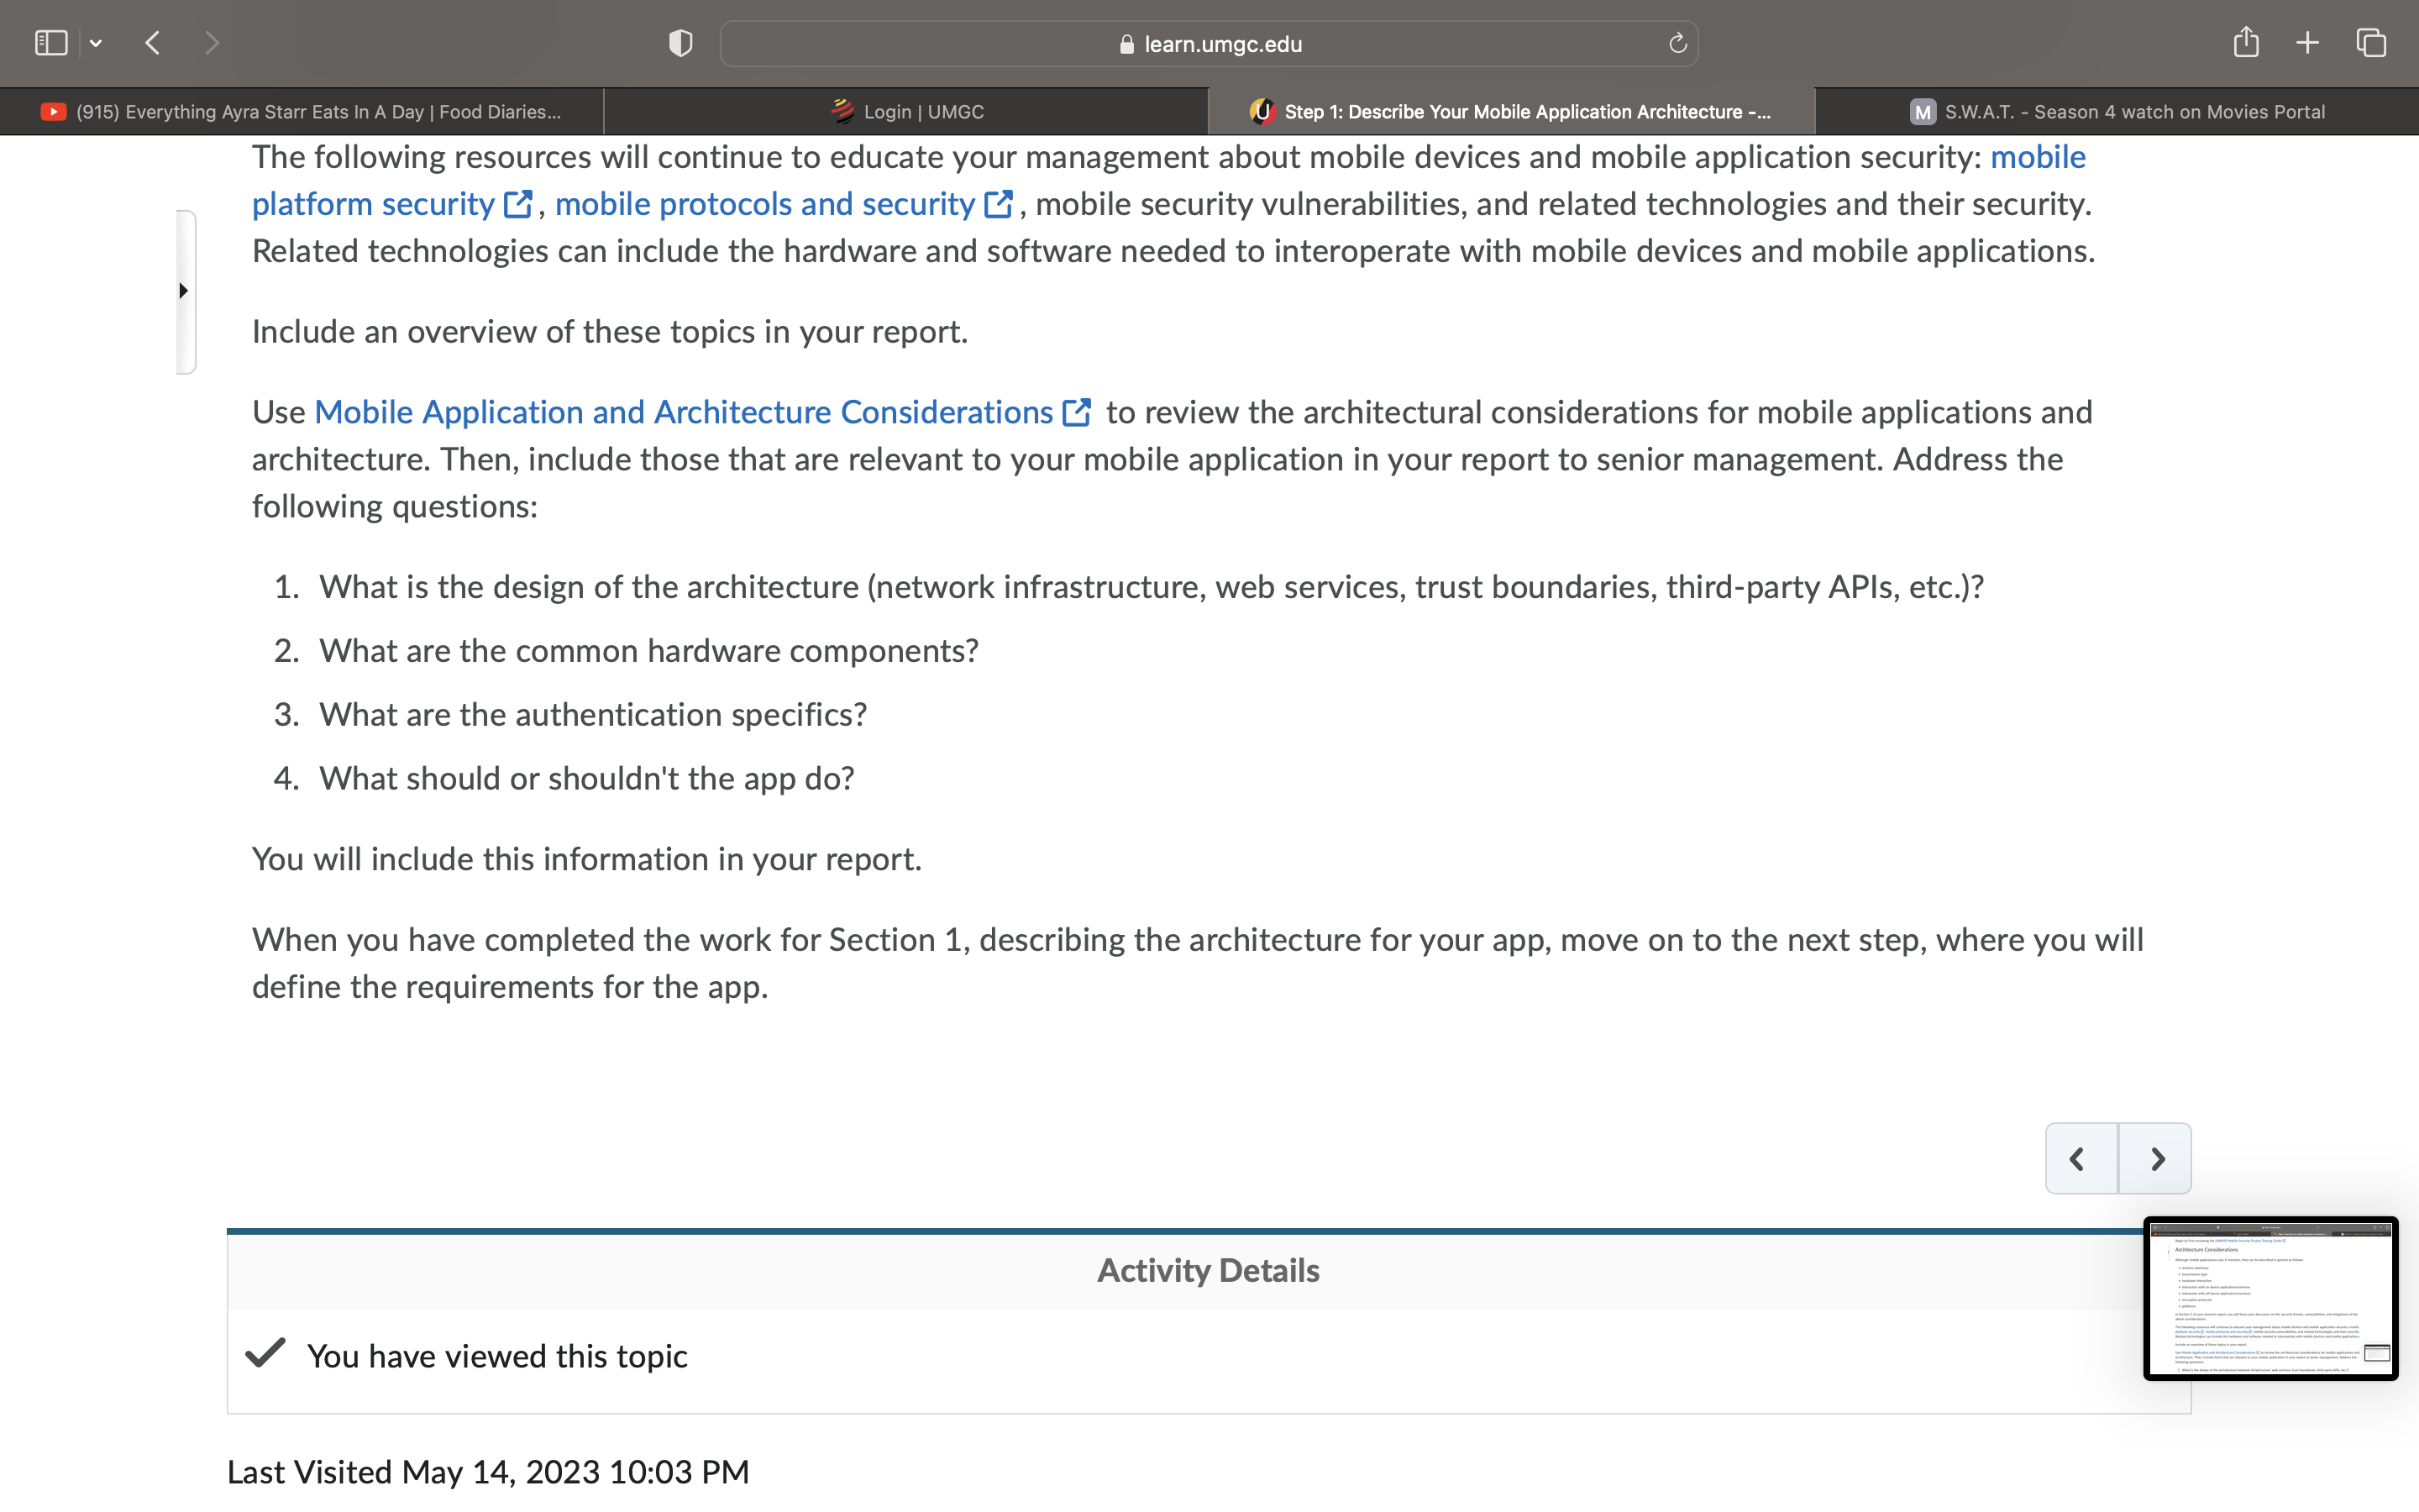Open Mobile Application and Architecture Considerations link
The image size is (2419, 1512).
703,412
